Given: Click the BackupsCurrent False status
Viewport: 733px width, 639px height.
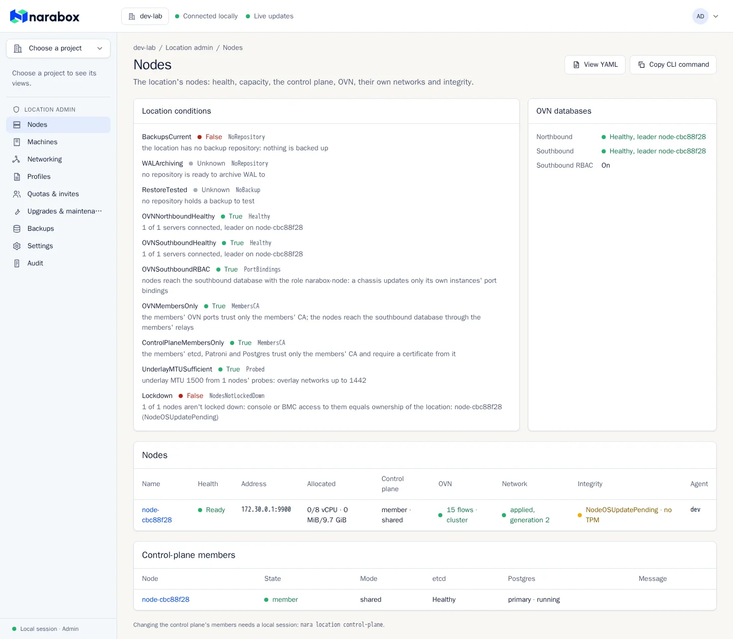Looking at the screenshot, I should point(210,137).
